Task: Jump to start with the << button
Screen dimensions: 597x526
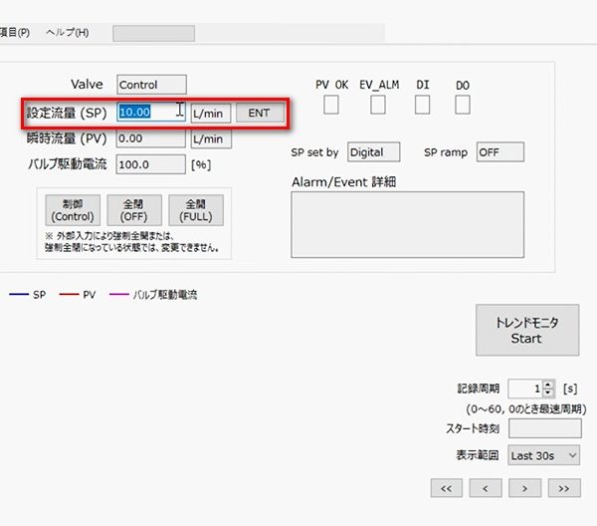Action: point(445,488)
